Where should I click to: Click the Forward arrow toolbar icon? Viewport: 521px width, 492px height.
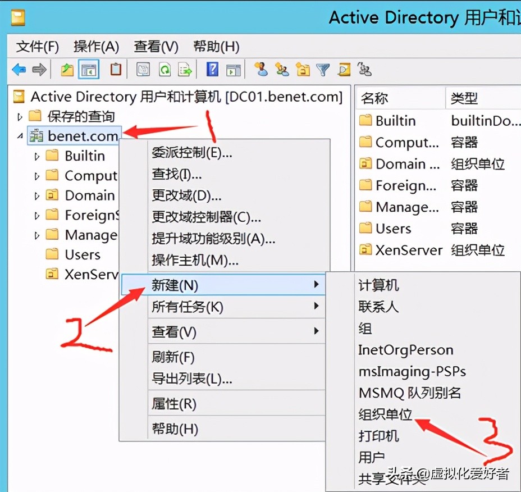pos(39,70)
